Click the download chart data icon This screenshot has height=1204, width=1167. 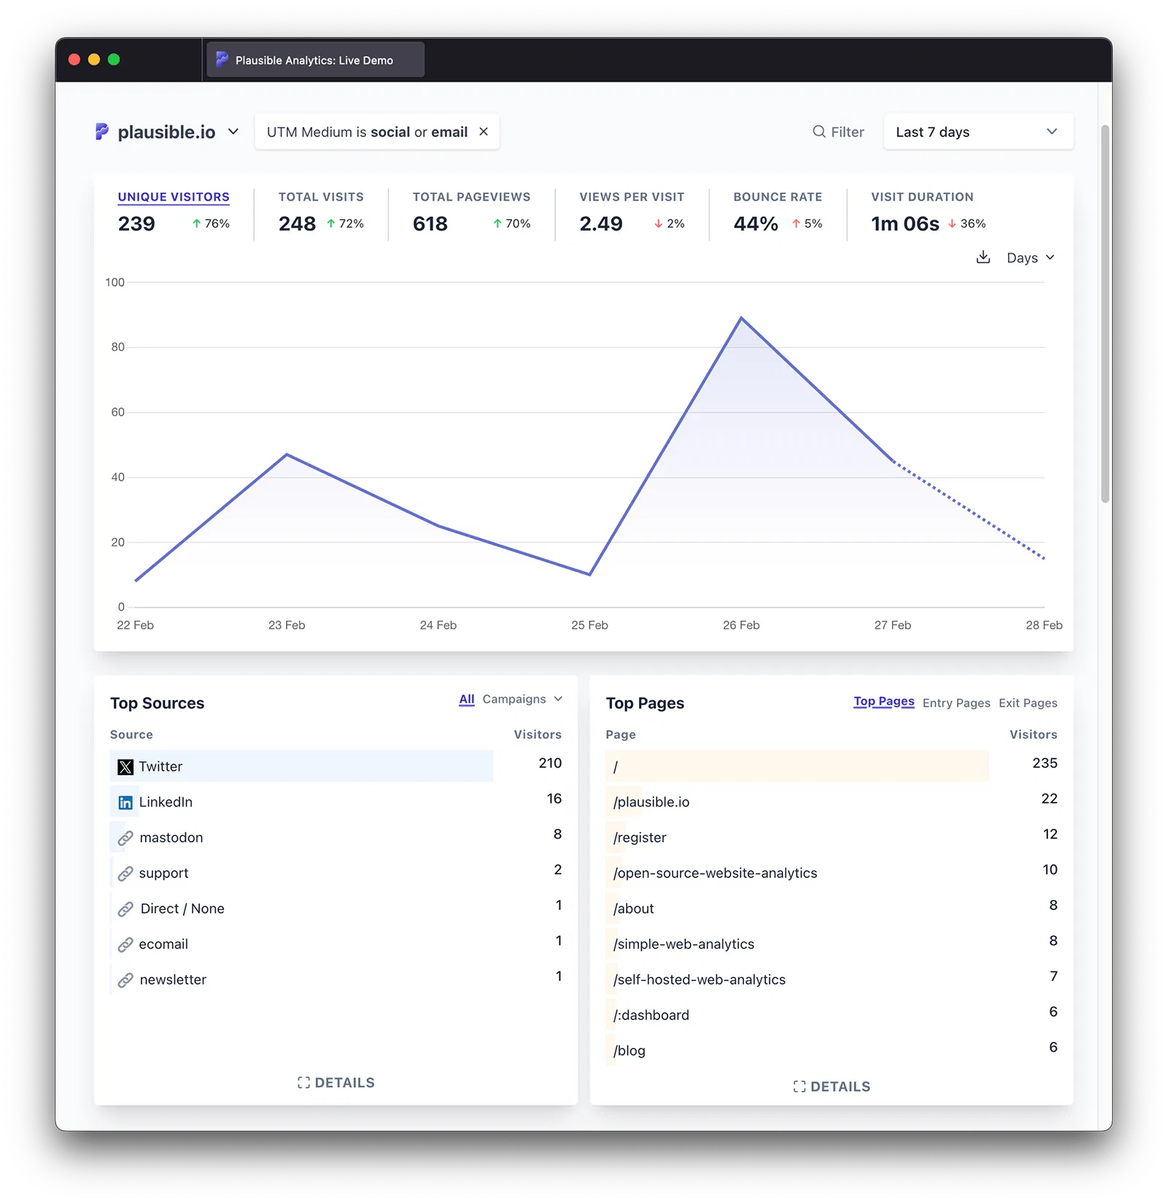[x=983, y=257]
